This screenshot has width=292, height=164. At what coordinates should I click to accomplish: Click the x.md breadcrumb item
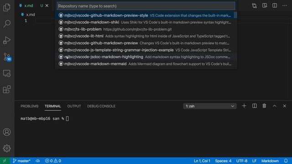pyautogui.click(x=28, y=15)
